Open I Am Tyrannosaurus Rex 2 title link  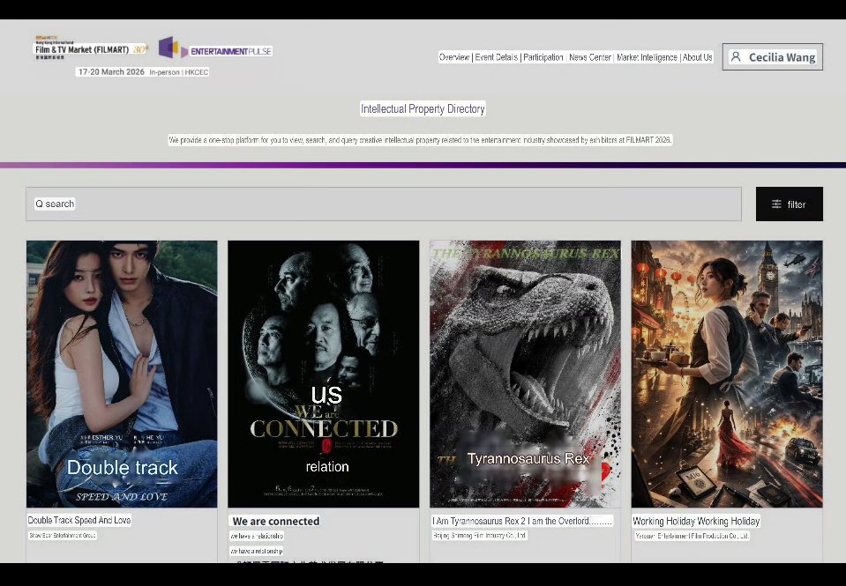coord(522,521)
